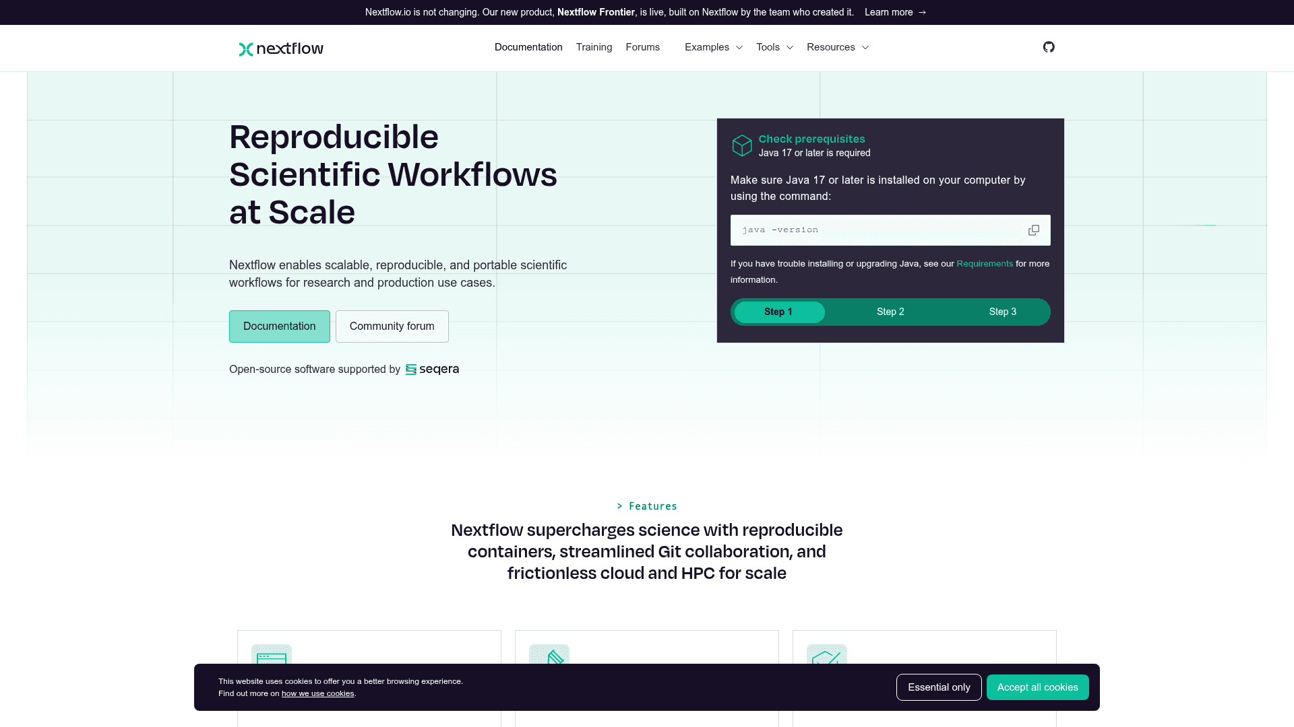Open the how we use cookies link
This screenshot has width=1294, height=727.
coord(317,694)
